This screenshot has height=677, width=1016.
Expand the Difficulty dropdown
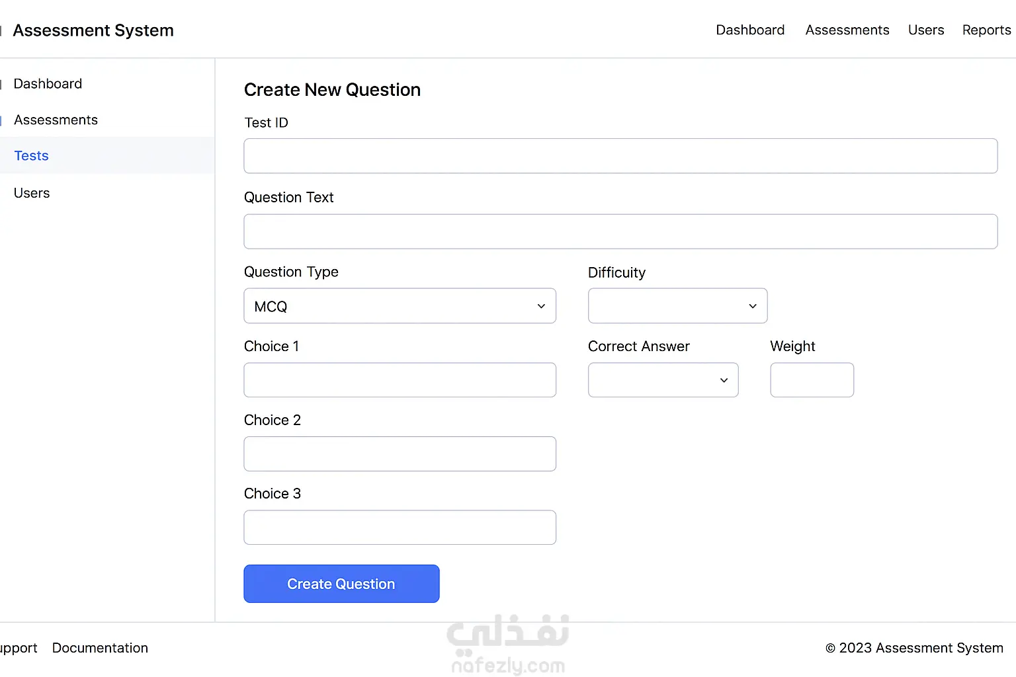coord(677,306)
